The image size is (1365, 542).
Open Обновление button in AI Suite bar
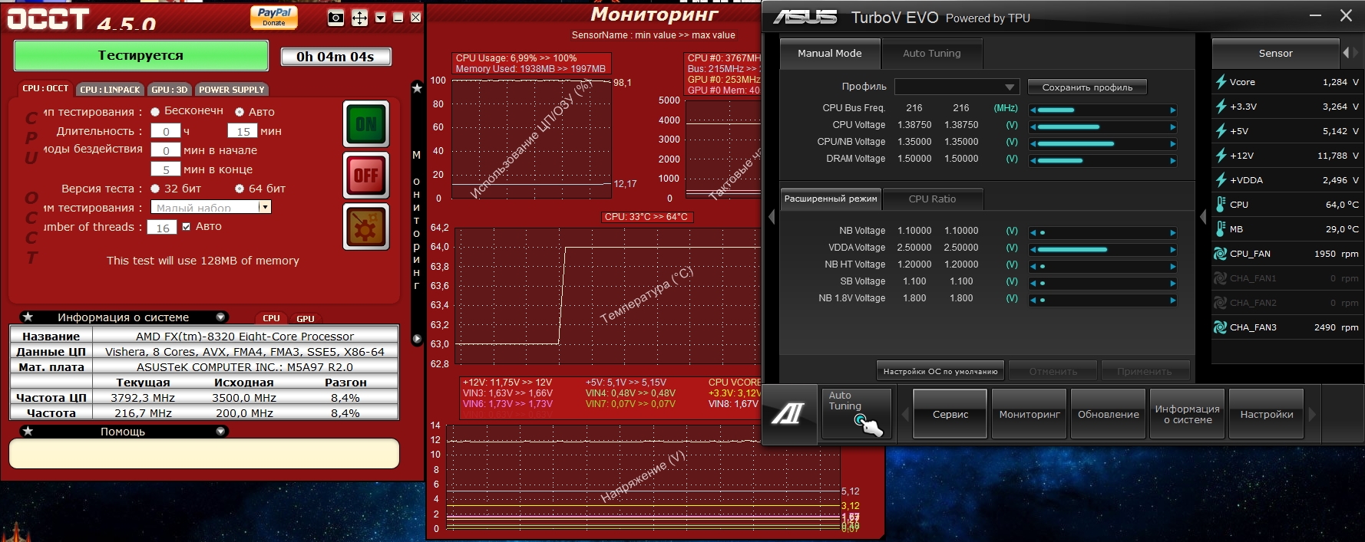tap(1109, 414)
